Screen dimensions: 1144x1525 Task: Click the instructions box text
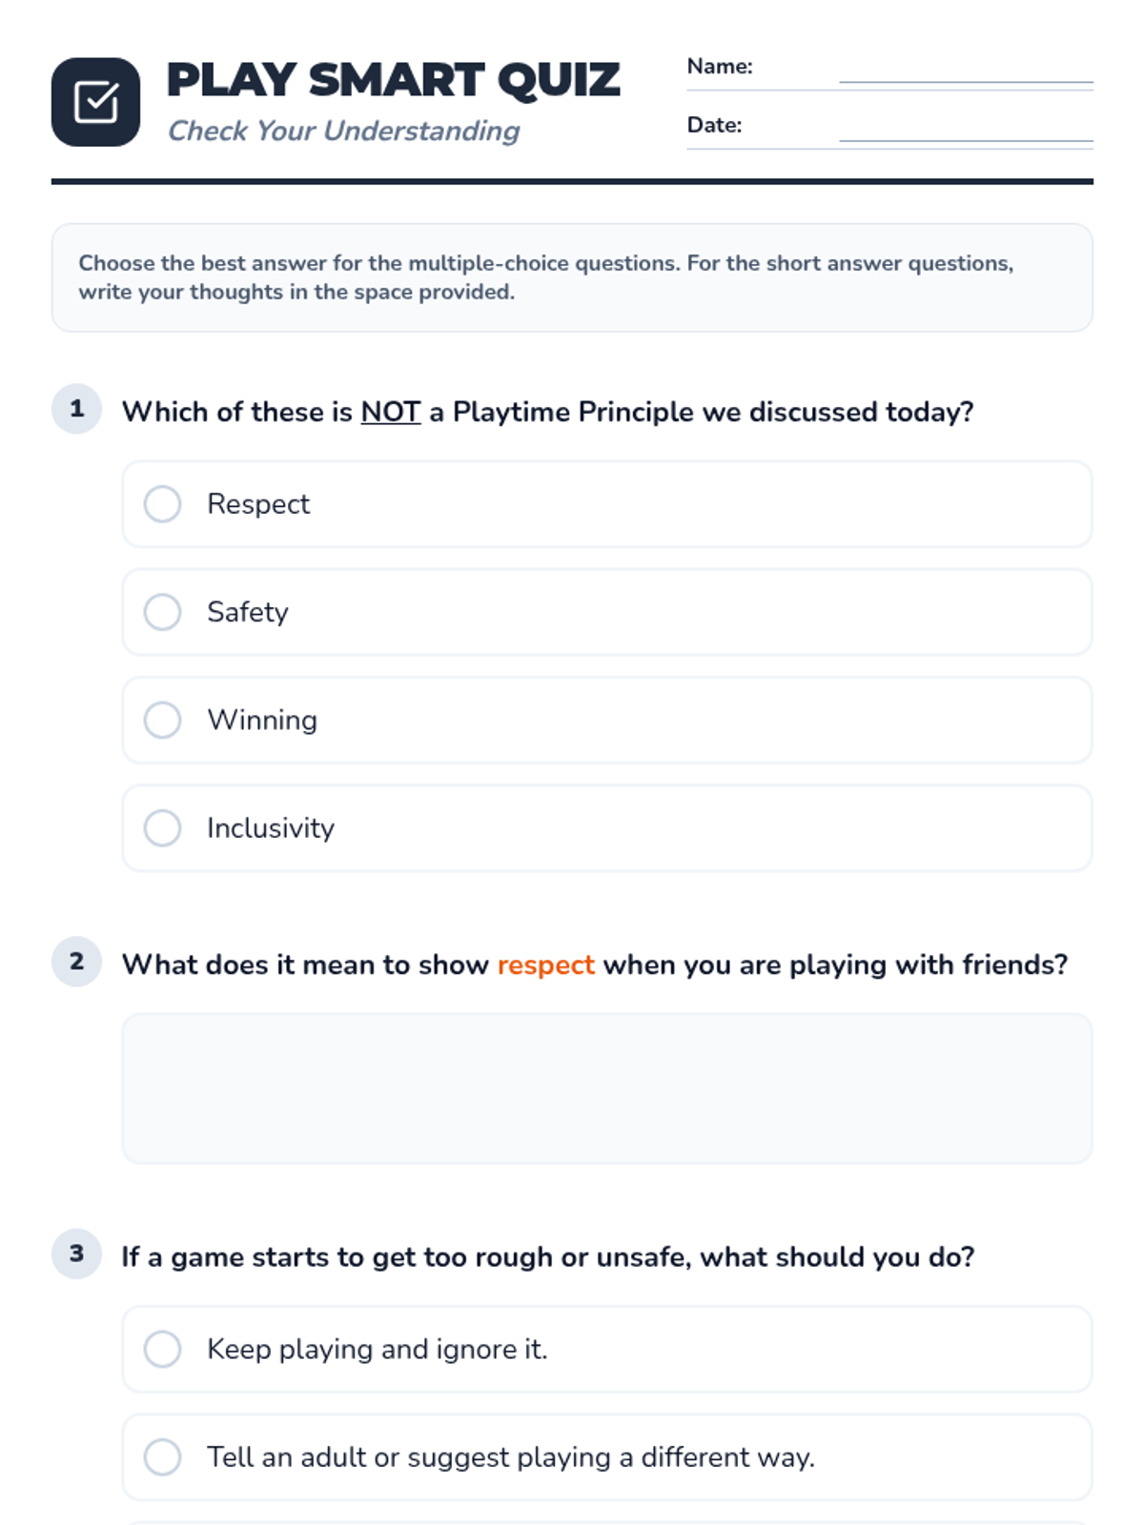pyautogui.click(x=545, y=277)
